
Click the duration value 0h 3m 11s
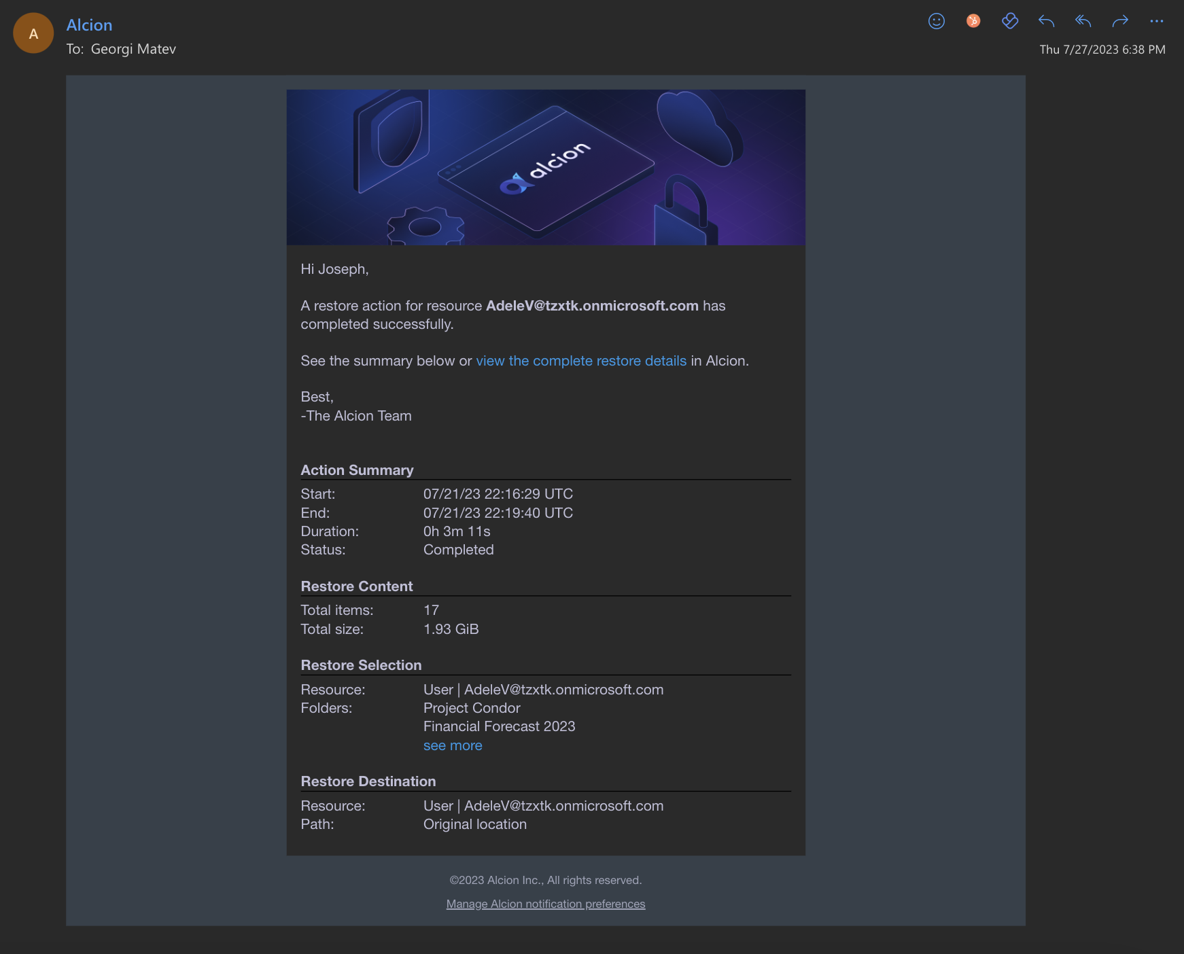coord(457,531)
